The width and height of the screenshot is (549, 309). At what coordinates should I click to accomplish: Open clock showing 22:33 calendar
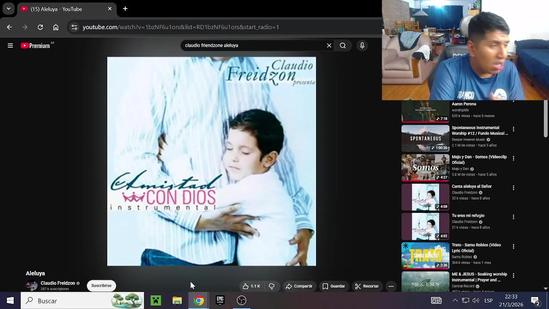pos(511,301)
